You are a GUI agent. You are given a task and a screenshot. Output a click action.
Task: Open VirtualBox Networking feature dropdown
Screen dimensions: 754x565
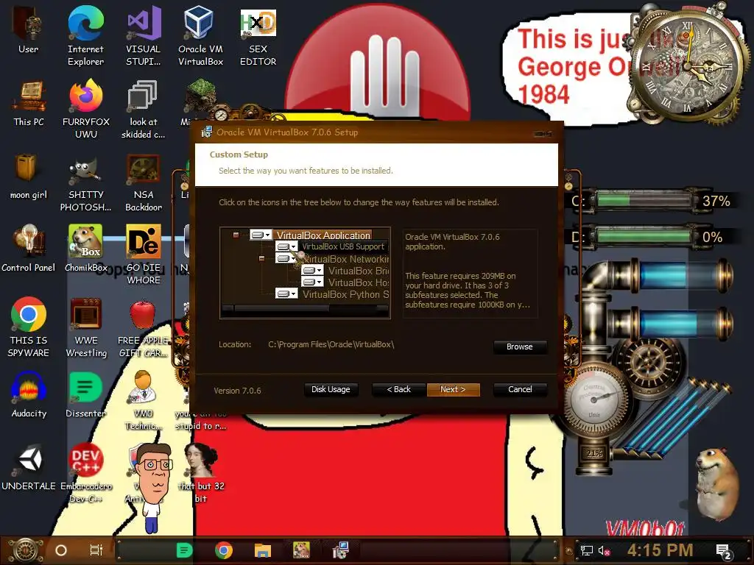pyautogui.click(x=286, y=258)
